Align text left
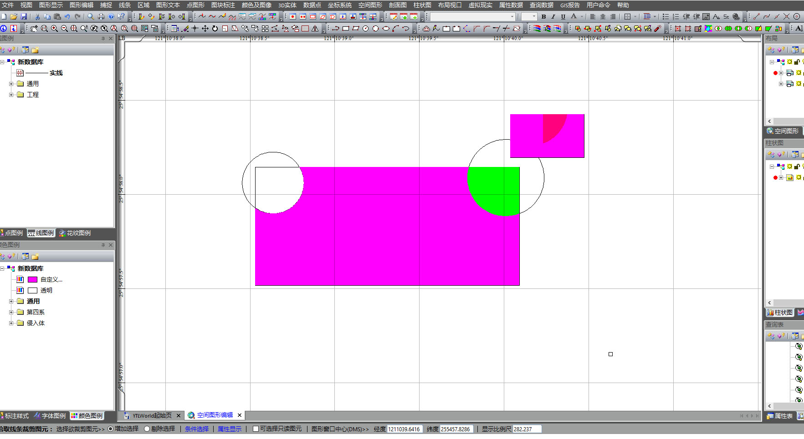Screen dimensions: 804x439 pos(593,16)
